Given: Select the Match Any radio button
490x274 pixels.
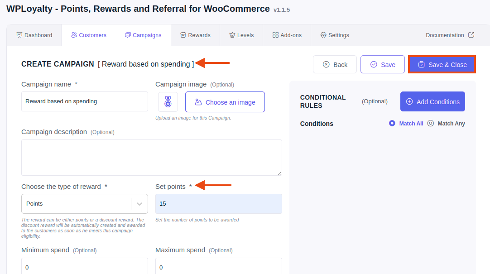Looking at the screenshot, I should click(x=431, y=123).
